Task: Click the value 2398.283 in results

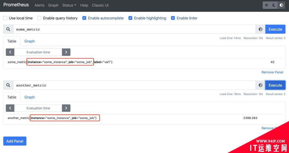Action: click(x=250, y=118)
